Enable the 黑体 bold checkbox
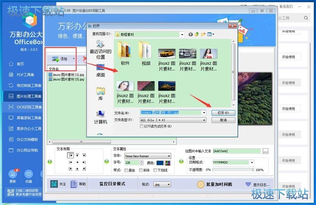 point(126,170)
